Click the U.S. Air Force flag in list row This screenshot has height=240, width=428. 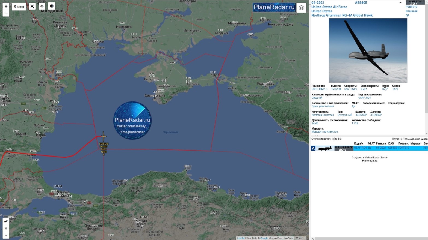344,148
